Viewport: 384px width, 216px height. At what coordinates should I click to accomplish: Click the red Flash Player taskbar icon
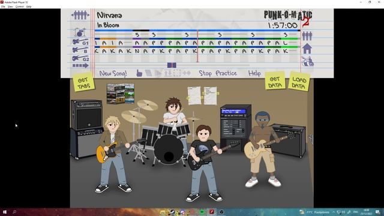(x=212, y=212)
